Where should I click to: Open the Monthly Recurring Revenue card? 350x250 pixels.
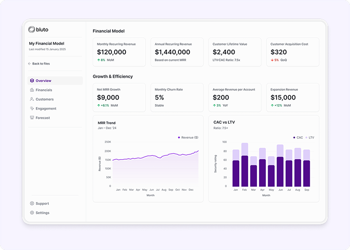119,52
